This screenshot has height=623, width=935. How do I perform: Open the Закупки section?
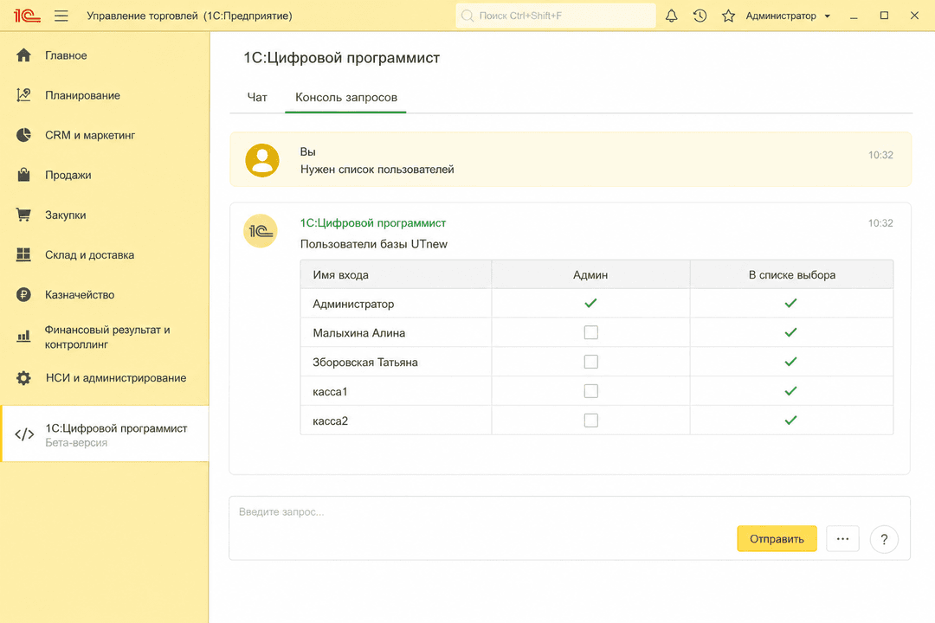tap(66, 215)
